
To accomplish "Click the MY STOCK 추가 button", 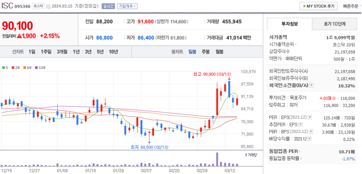I will (x=318, y=6).
